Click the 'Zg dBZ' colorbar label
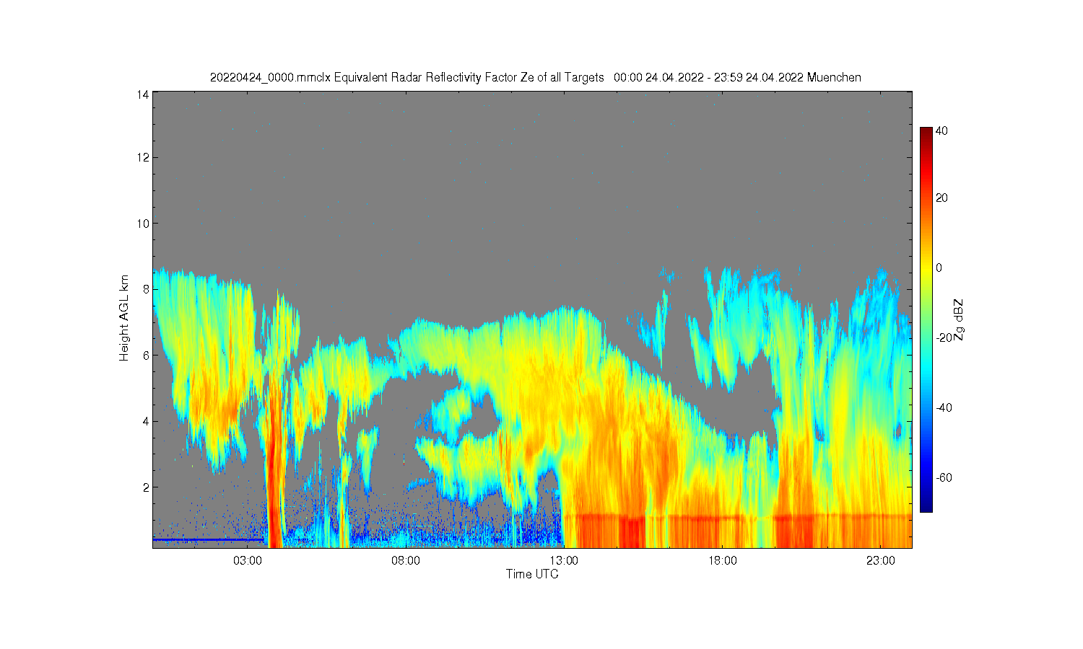The height and width of the screenshot is (649, 1083). pyautogui.click(x=959, y=319)
